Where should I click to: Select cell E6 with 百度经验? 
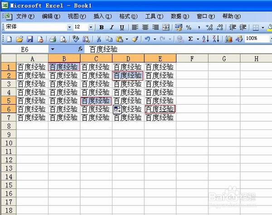(x=160, y=109)
